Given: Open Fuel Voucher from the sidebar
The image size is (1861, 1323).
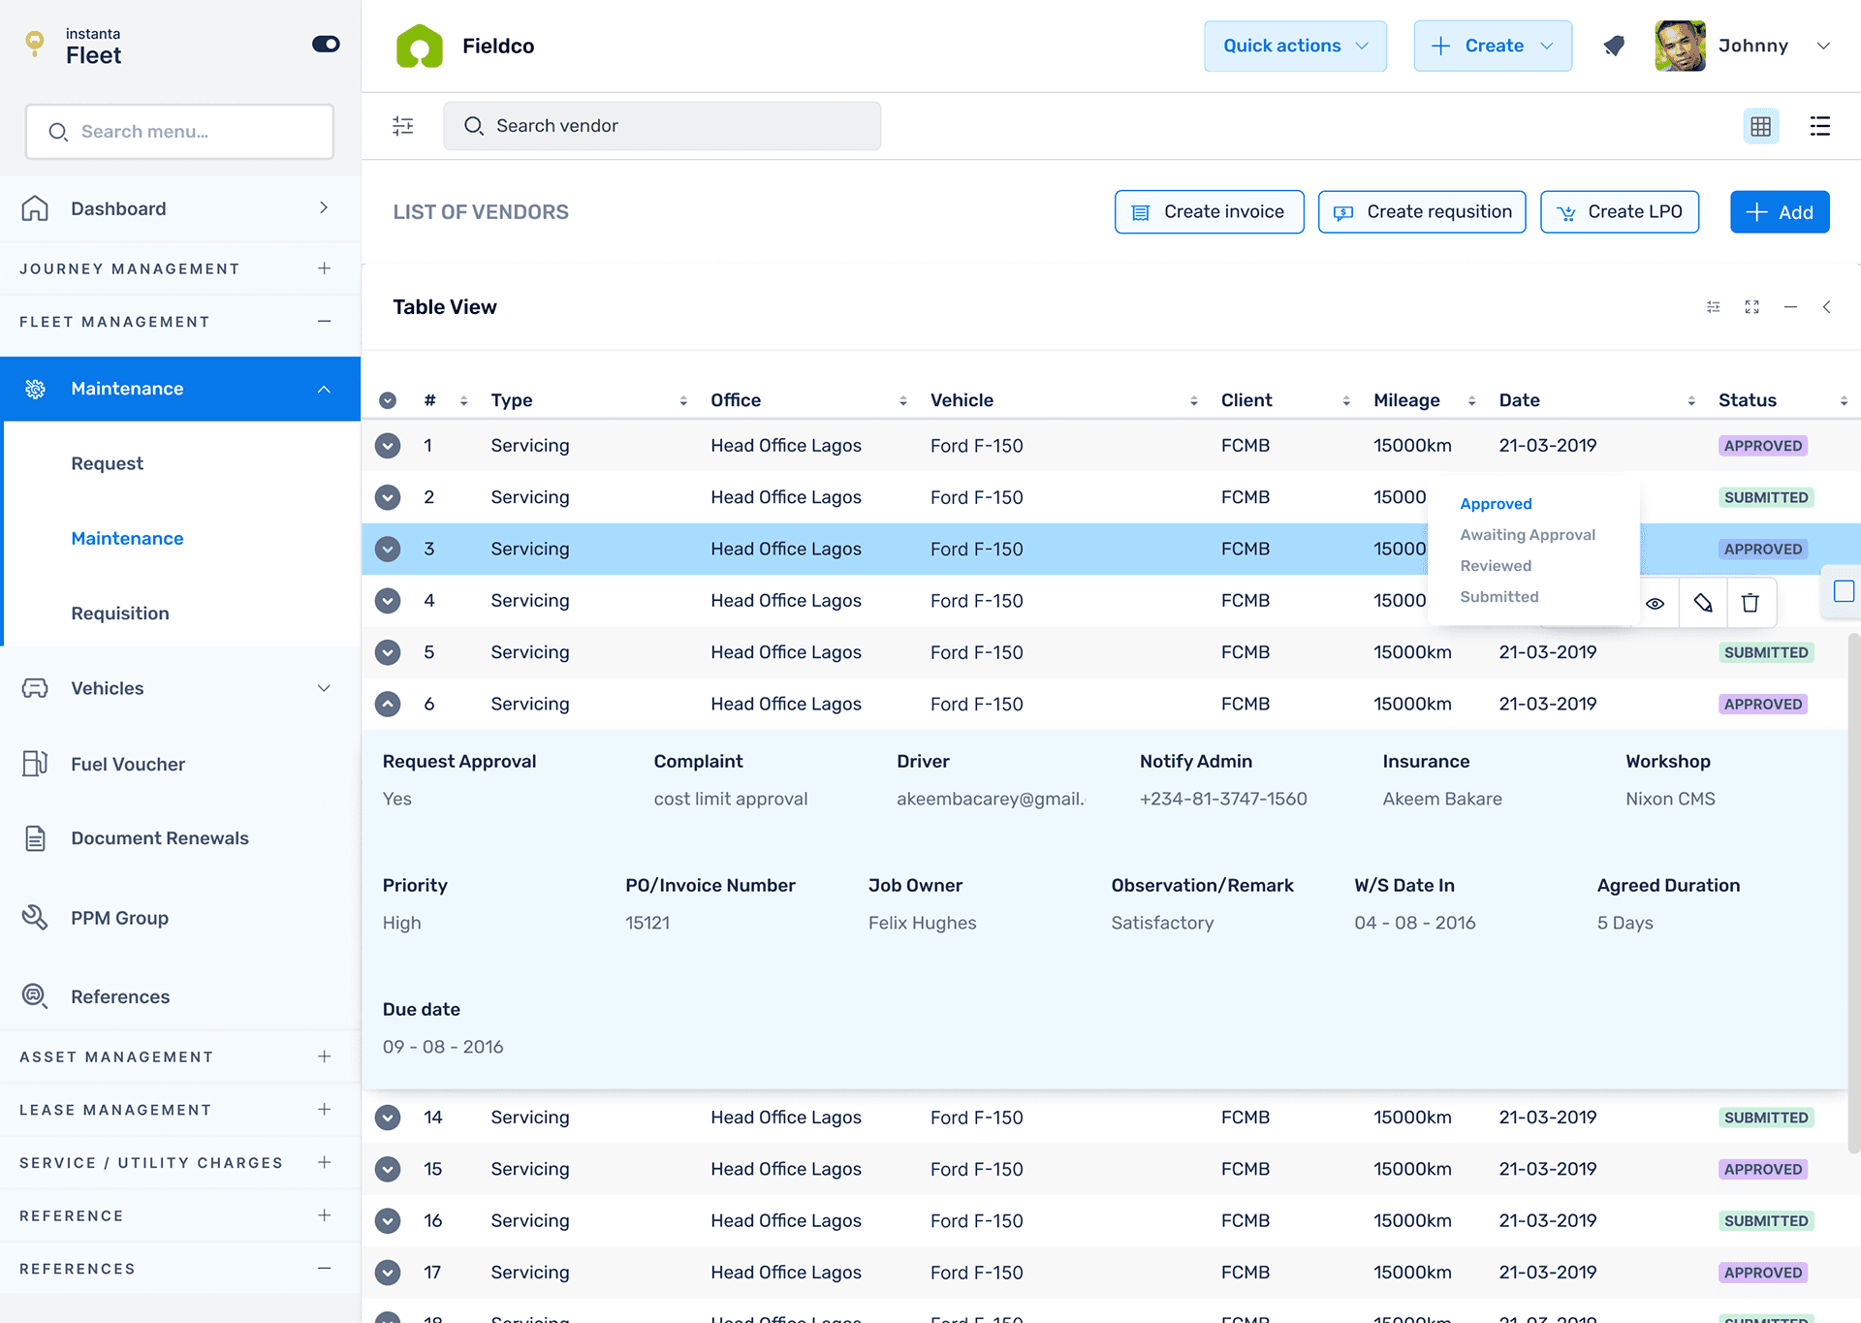Looking at the screenshot, I should click(128, 764).
